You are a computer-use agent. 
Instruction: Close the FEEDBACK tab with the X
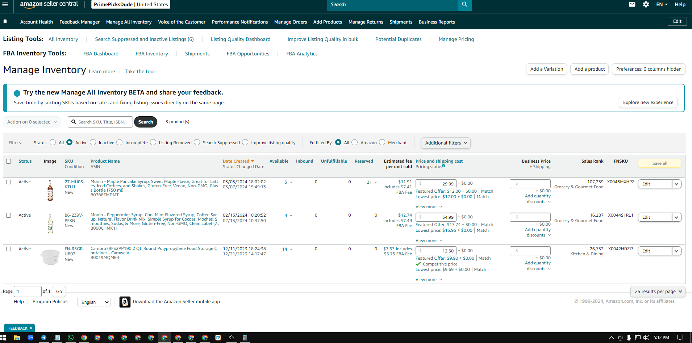point(31,328)
